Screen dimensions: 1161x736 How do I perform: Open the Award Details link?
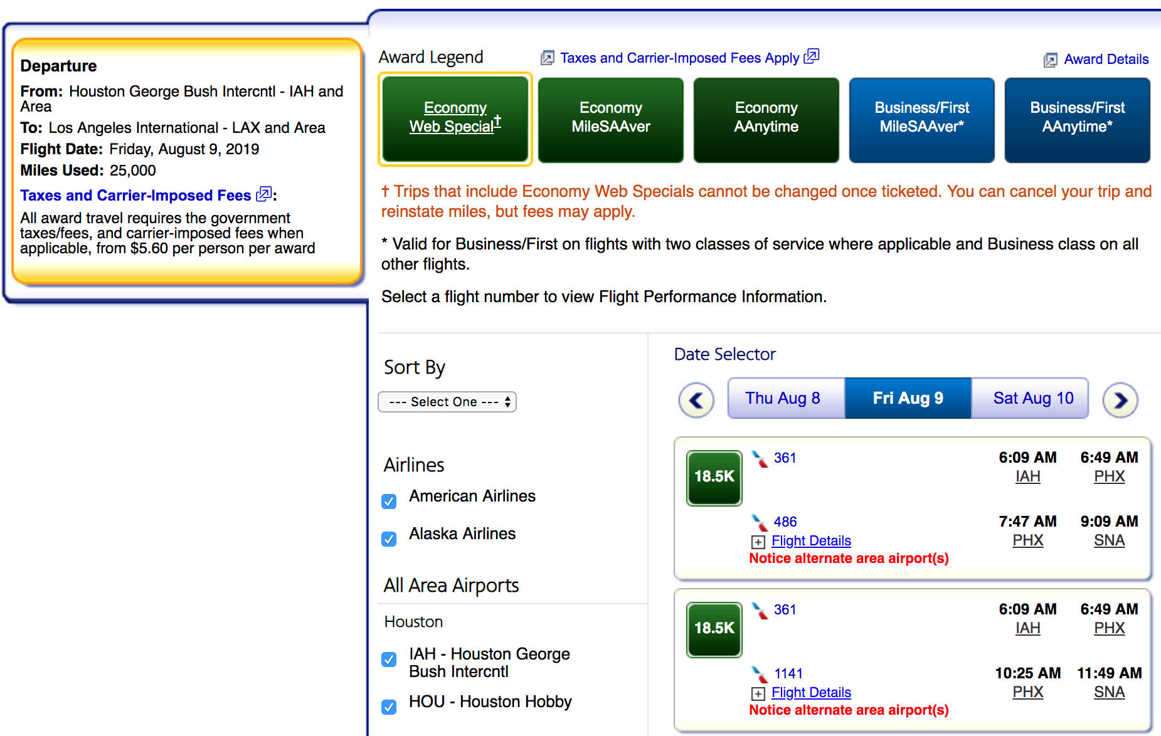pos(1106,60)
